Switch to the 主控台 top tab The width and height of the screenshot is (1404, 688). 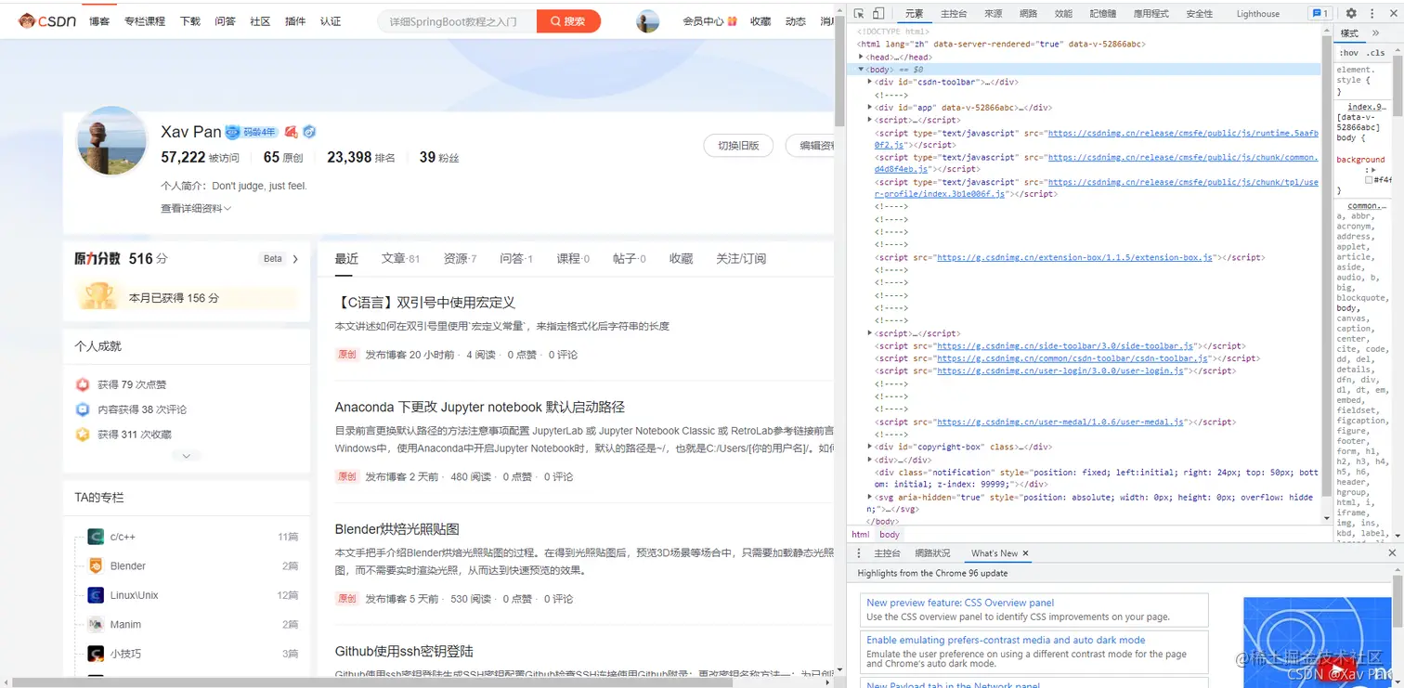(954, 14)
